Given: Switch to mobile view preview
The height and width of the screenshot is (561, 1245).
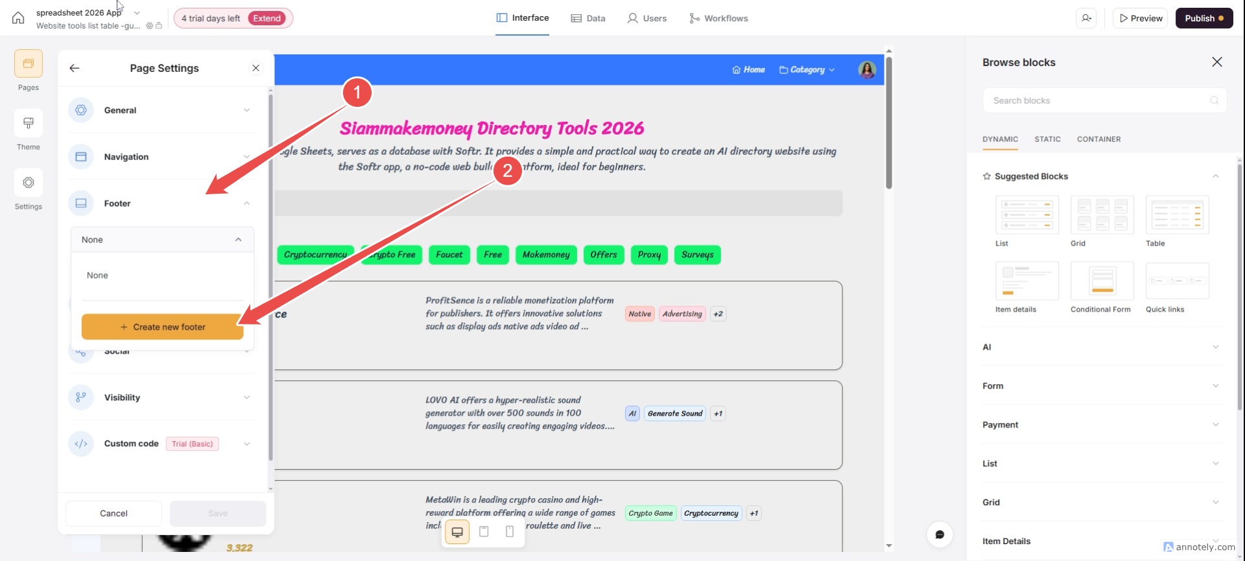Looking at the screenshot, I should coord(510,532).
